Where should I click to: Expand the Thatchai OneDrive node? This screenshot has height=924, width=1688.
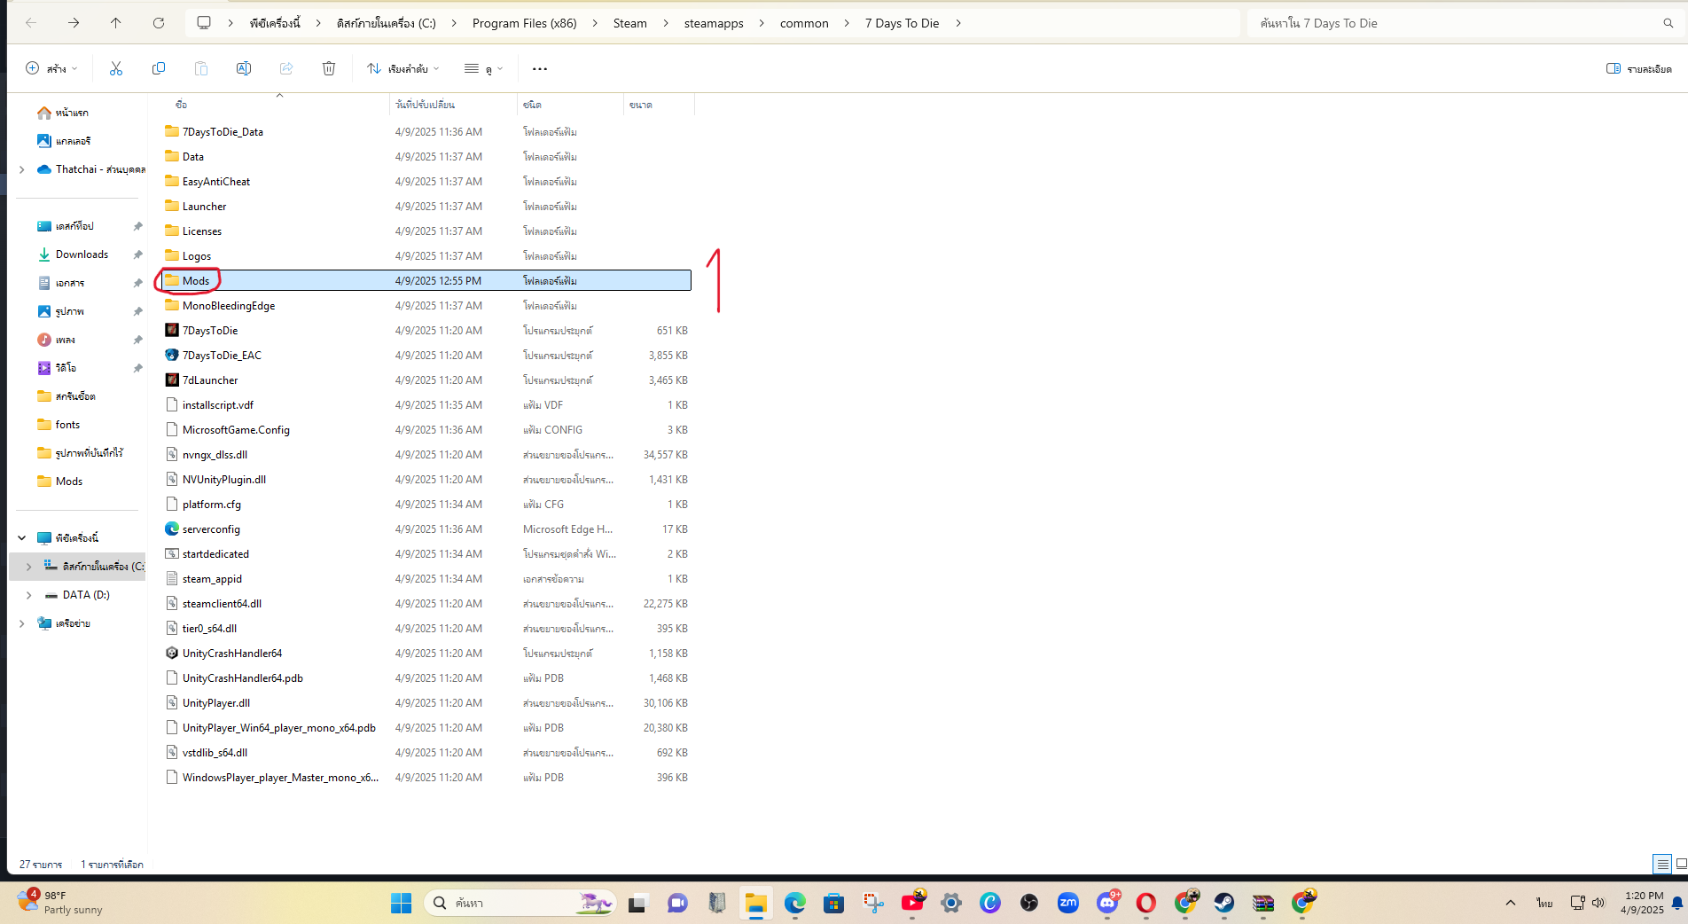click(x=22, y=169)
